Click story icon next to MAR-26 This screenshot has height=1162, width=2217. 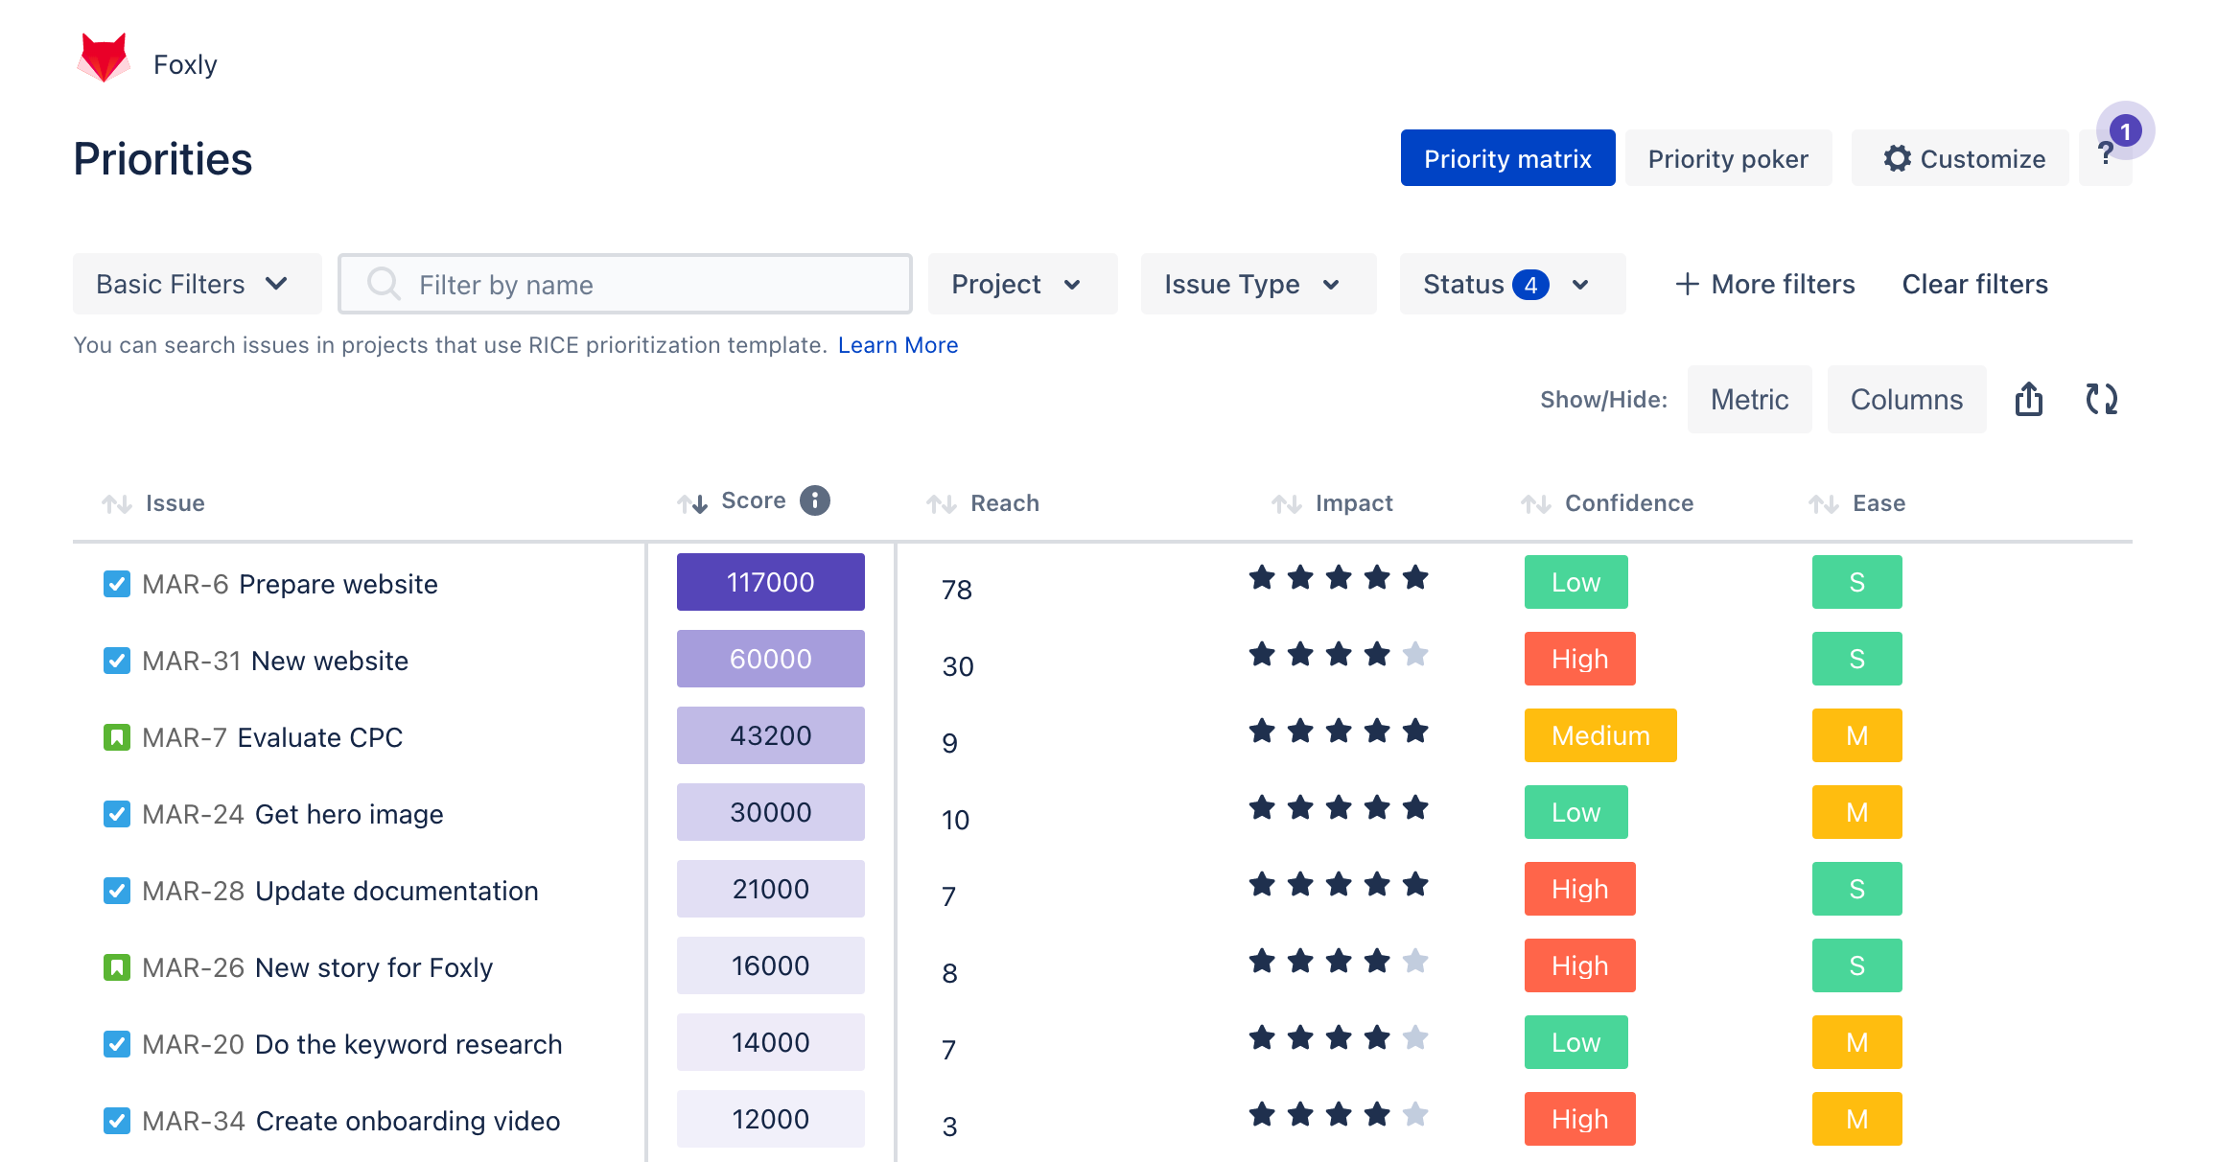(117, 967)
